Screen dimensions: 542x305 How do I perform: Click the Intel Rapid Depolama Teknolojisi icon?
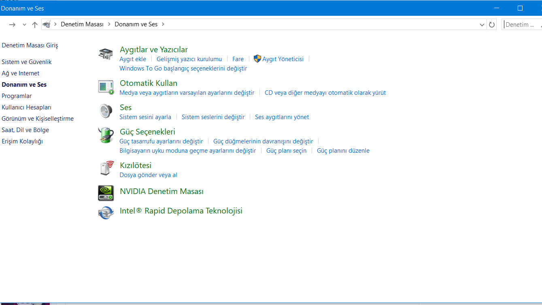click(106, 212)
